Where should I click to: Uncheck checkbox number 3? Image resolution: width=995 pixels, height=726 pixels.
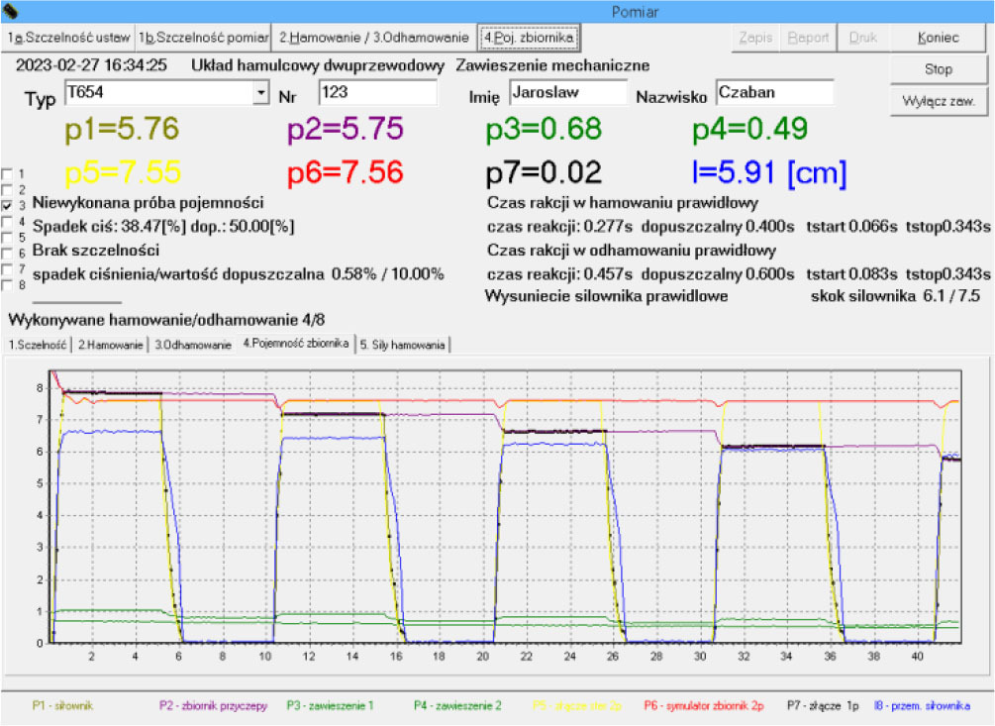point(8,204)
